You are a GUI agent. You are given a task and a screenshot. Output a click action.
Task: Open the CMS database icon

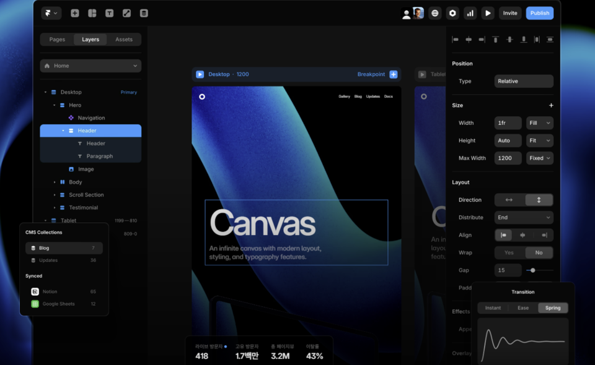coord(144,13)
